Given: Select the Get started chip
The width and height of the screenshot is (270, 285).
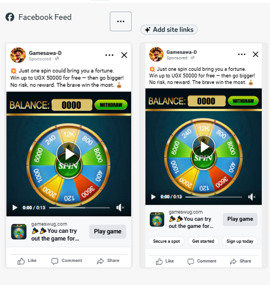Looking at the screenshot, I should pyautogui.click(x=203, y=241).
